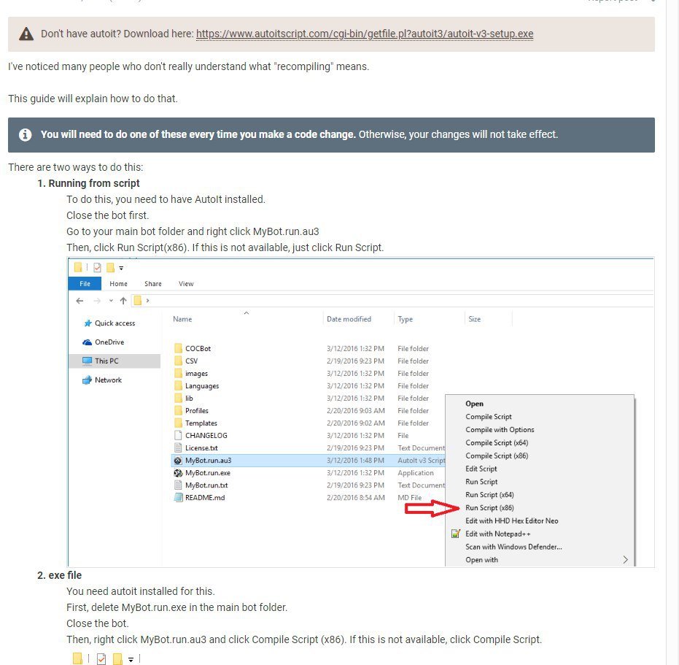Screen dimensions: 679x665
Task: Open the autoit-v3-setup.exe download link
Action: point(365,34)
